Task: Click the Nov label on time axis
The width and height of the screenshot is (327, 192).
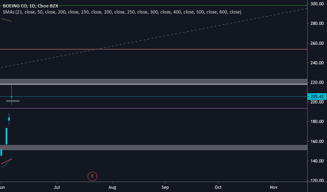Action: click(274, 187)
